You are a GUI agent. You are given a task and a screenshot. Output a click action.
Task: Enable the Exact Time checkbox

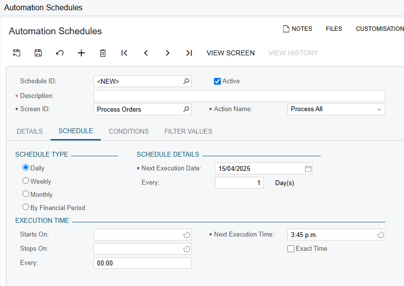point(290,249)
